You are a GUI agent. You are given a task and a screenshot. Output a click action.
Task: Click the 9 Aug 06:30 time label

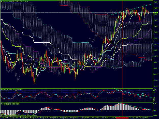tap(54, 118)
